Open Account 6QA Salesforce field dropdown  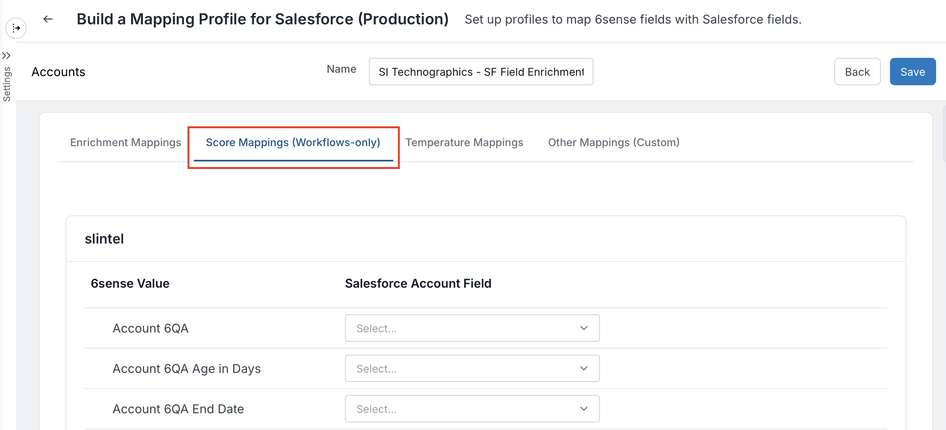click(472, 328)
